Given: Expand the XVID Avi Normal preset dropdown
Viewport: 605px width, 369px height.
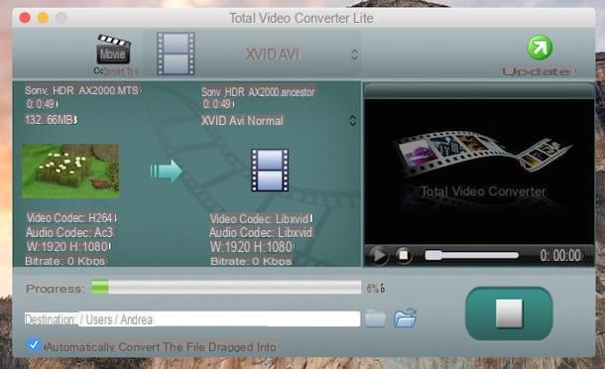Looking at the screenshot, I should point(352,120).
